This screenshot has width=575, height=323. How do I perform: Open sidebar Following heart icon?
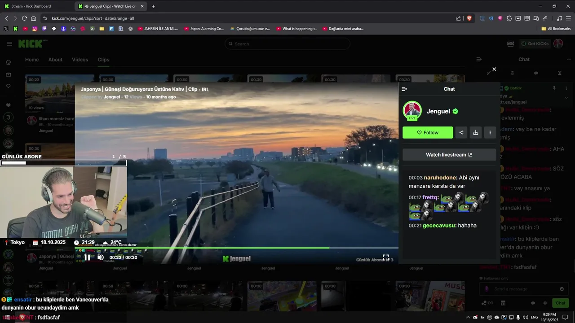tap(8, 86)
